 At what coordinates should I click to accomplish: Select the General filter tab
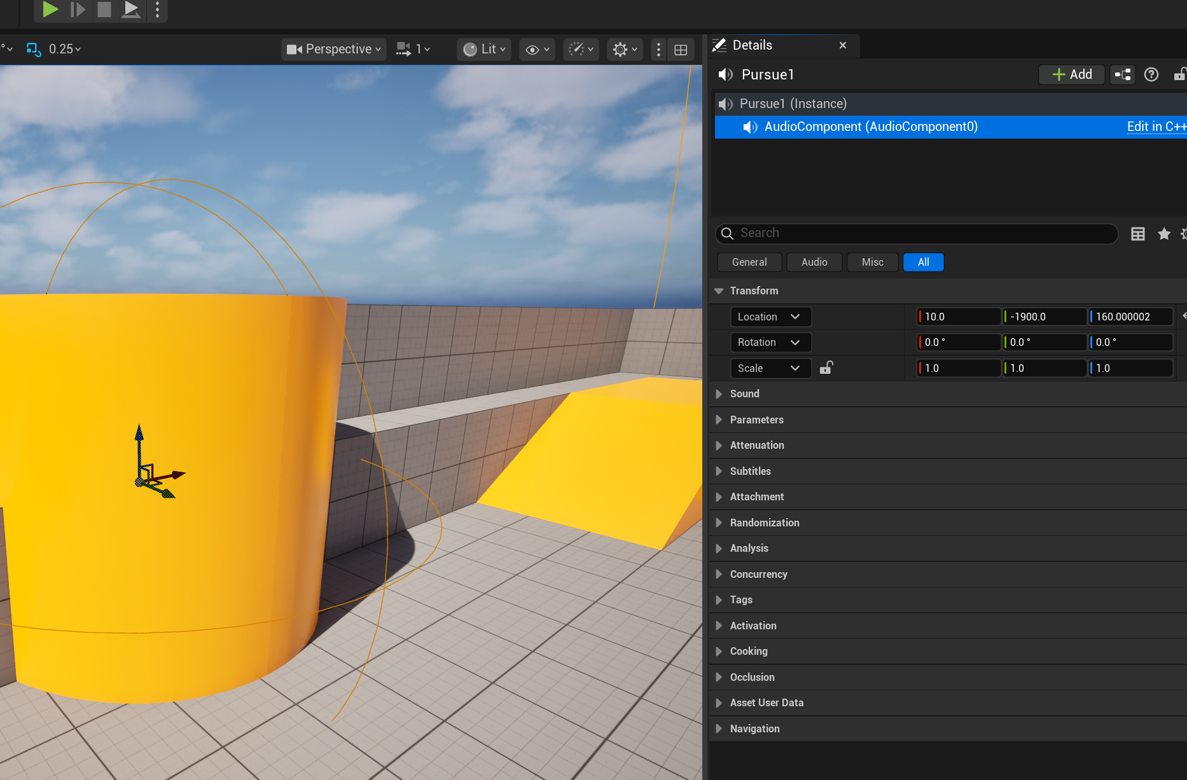pos(749,262)
